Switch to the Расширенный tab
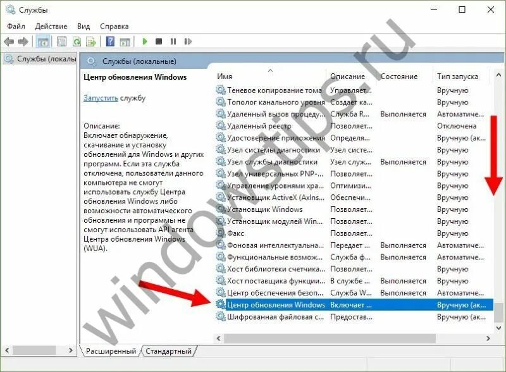This screenshot has height=372, width=506. coord(111,351)
